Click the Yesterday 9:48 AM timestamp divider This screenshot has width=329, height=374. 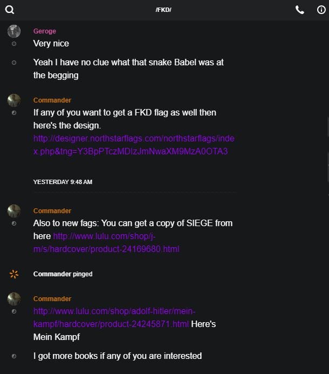click(x=63, y=182)
